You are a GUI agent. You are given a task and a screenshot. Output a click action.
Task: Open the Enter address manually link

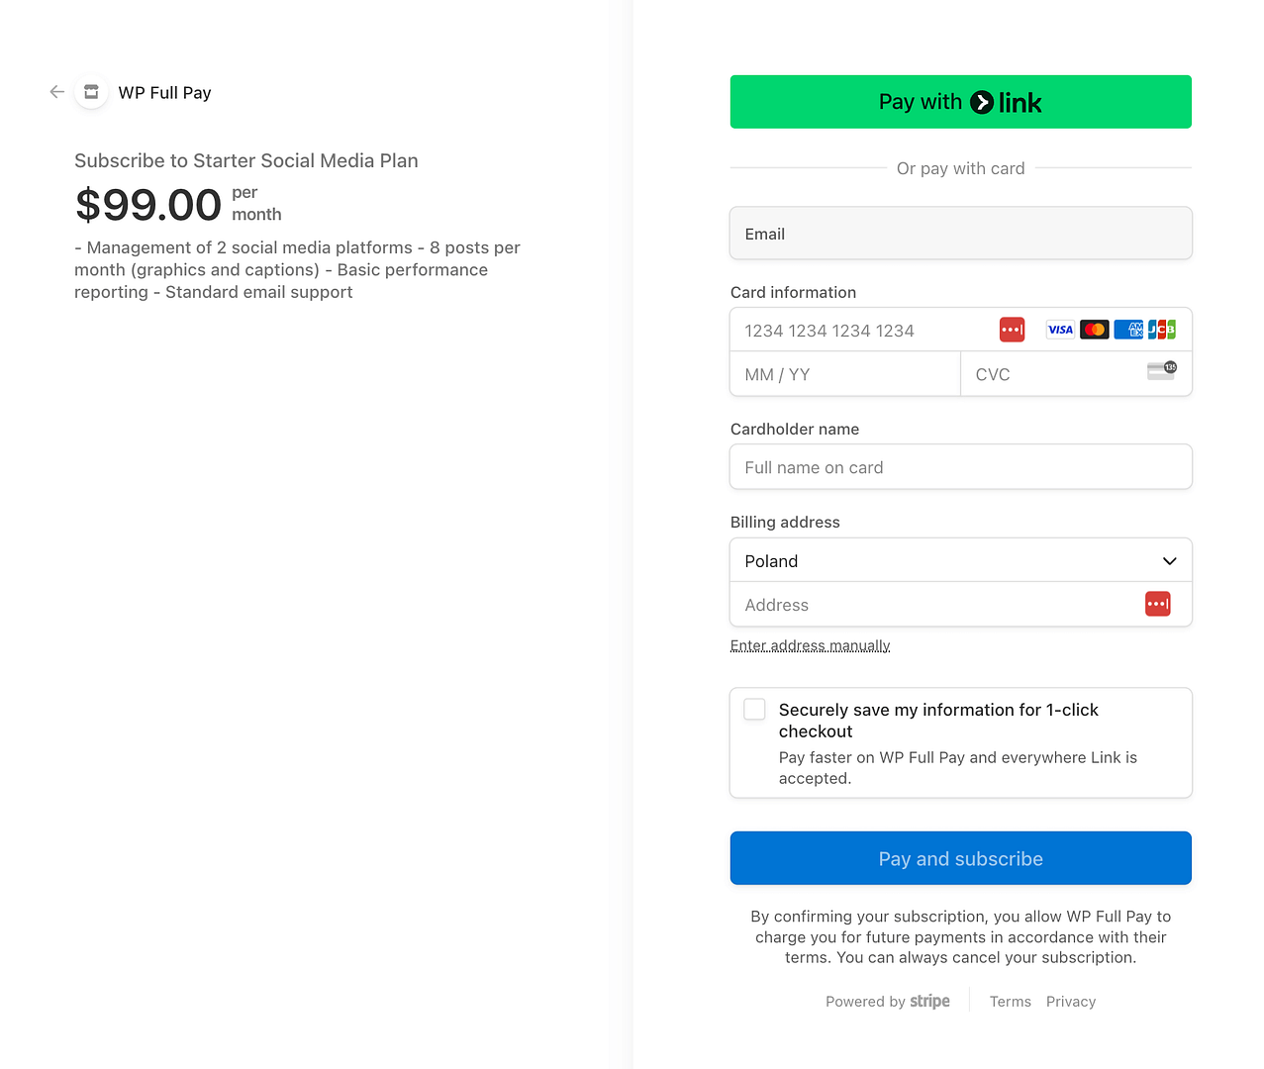[x=810, y=646]
